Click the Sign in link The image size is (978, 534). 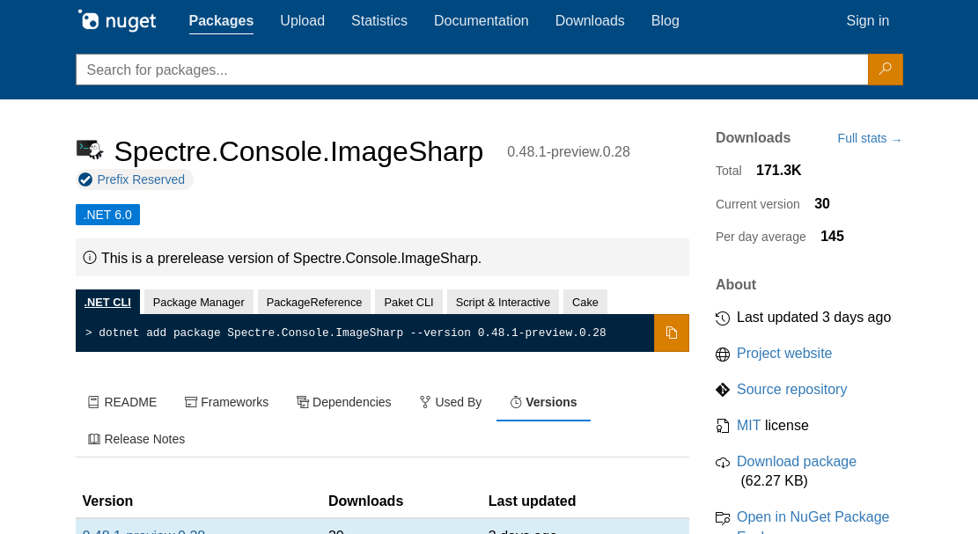coord(867,21)
